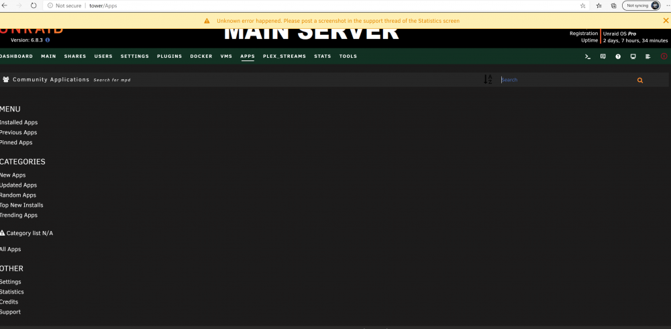The height and width of the screenshot is (329, 671).
Task: Show Previous Apps
Action: click(18, 132)
